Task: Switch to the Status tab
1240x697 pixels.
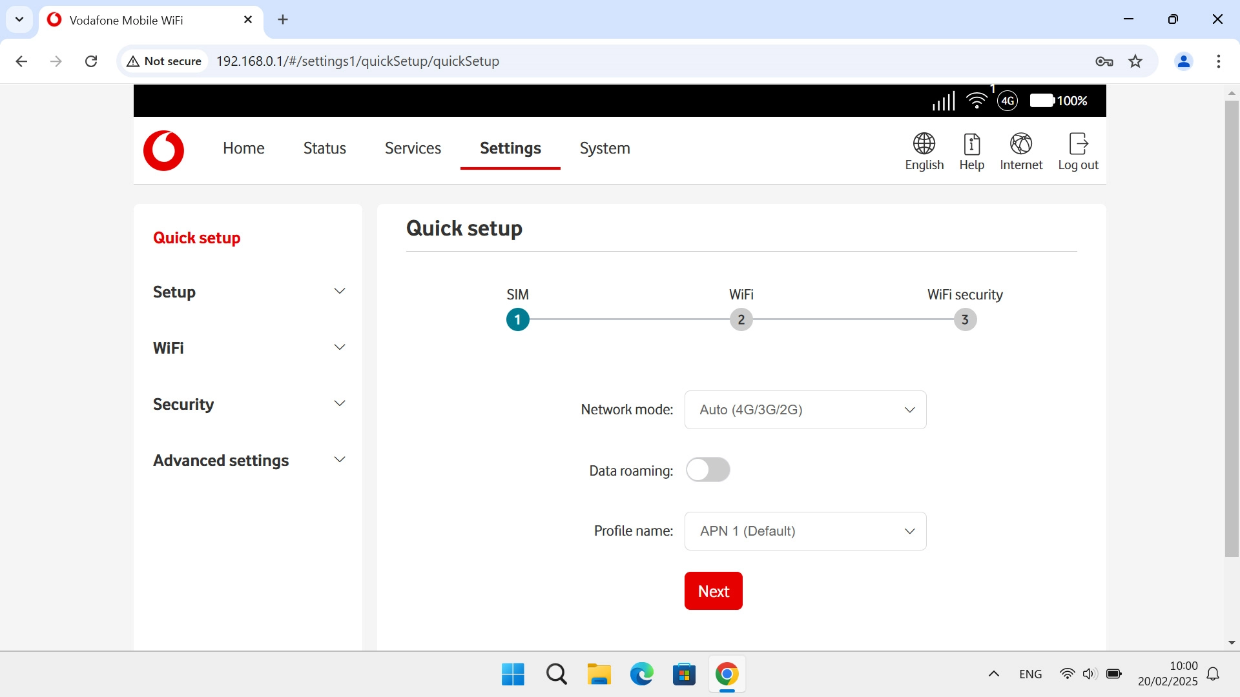Action: pyautogui.click(x=324, y=148)
